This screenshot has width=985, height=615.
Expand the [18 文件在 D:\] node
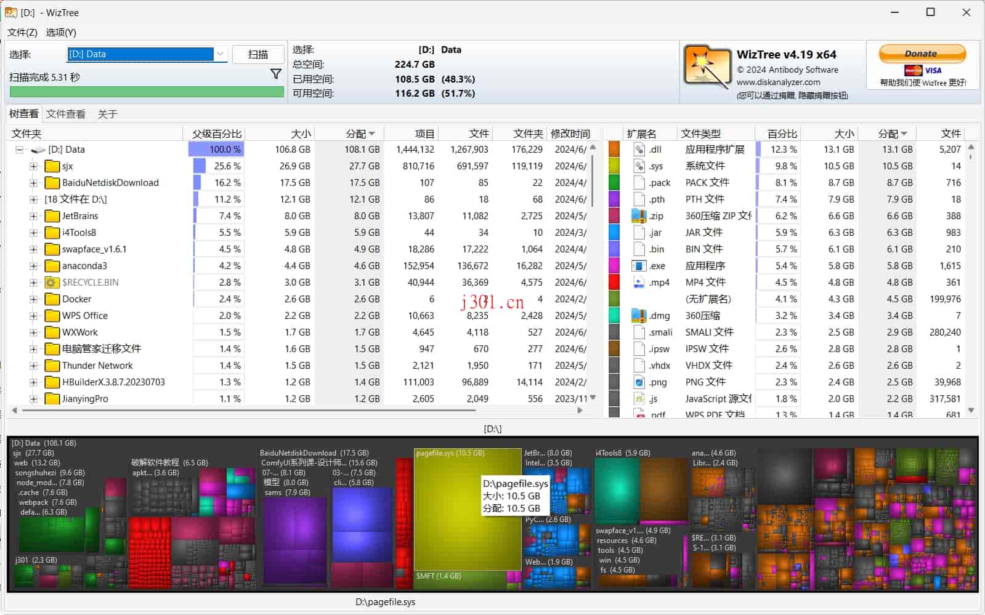tap(33, 199)
